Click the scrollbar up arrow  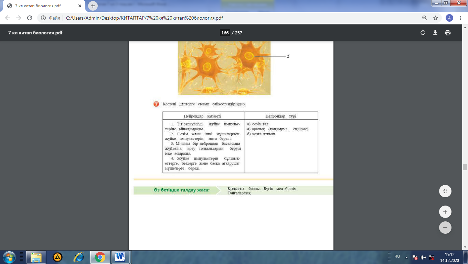tap(465, 27)
